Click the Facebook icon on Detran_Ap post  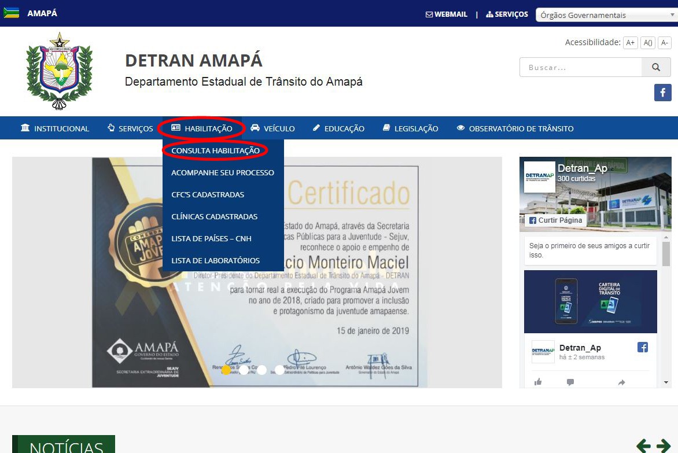(643, 347)
